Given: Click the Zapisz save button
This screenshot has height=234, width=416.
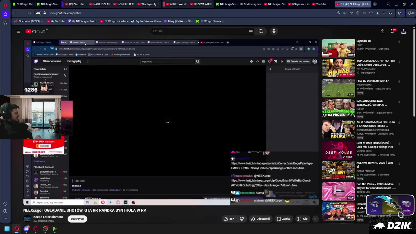Looking at the screenshot, I should (x=283, y=219).
